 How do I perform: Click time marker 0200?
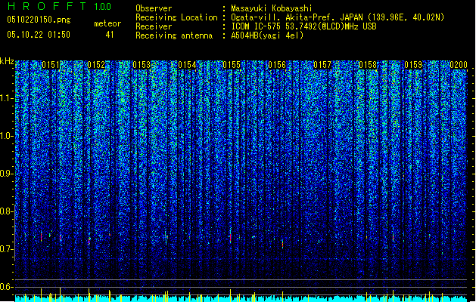[x=459, y=65]
